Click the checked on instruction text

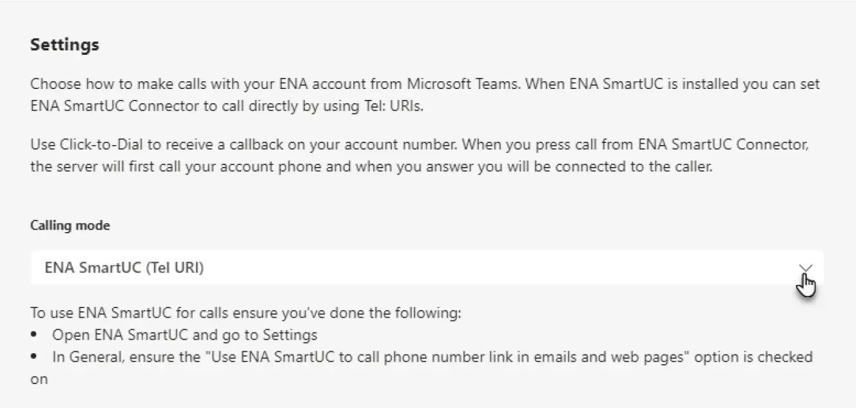(x=39, y=378)
